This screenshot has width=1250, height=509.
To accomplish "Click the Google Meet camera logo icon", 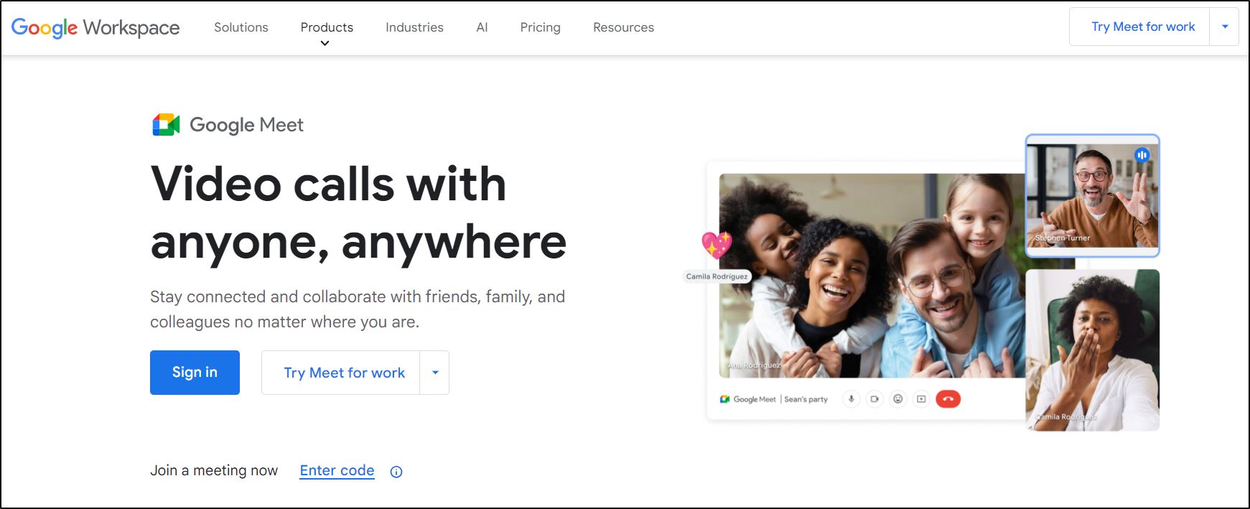I will click(166, 125).
